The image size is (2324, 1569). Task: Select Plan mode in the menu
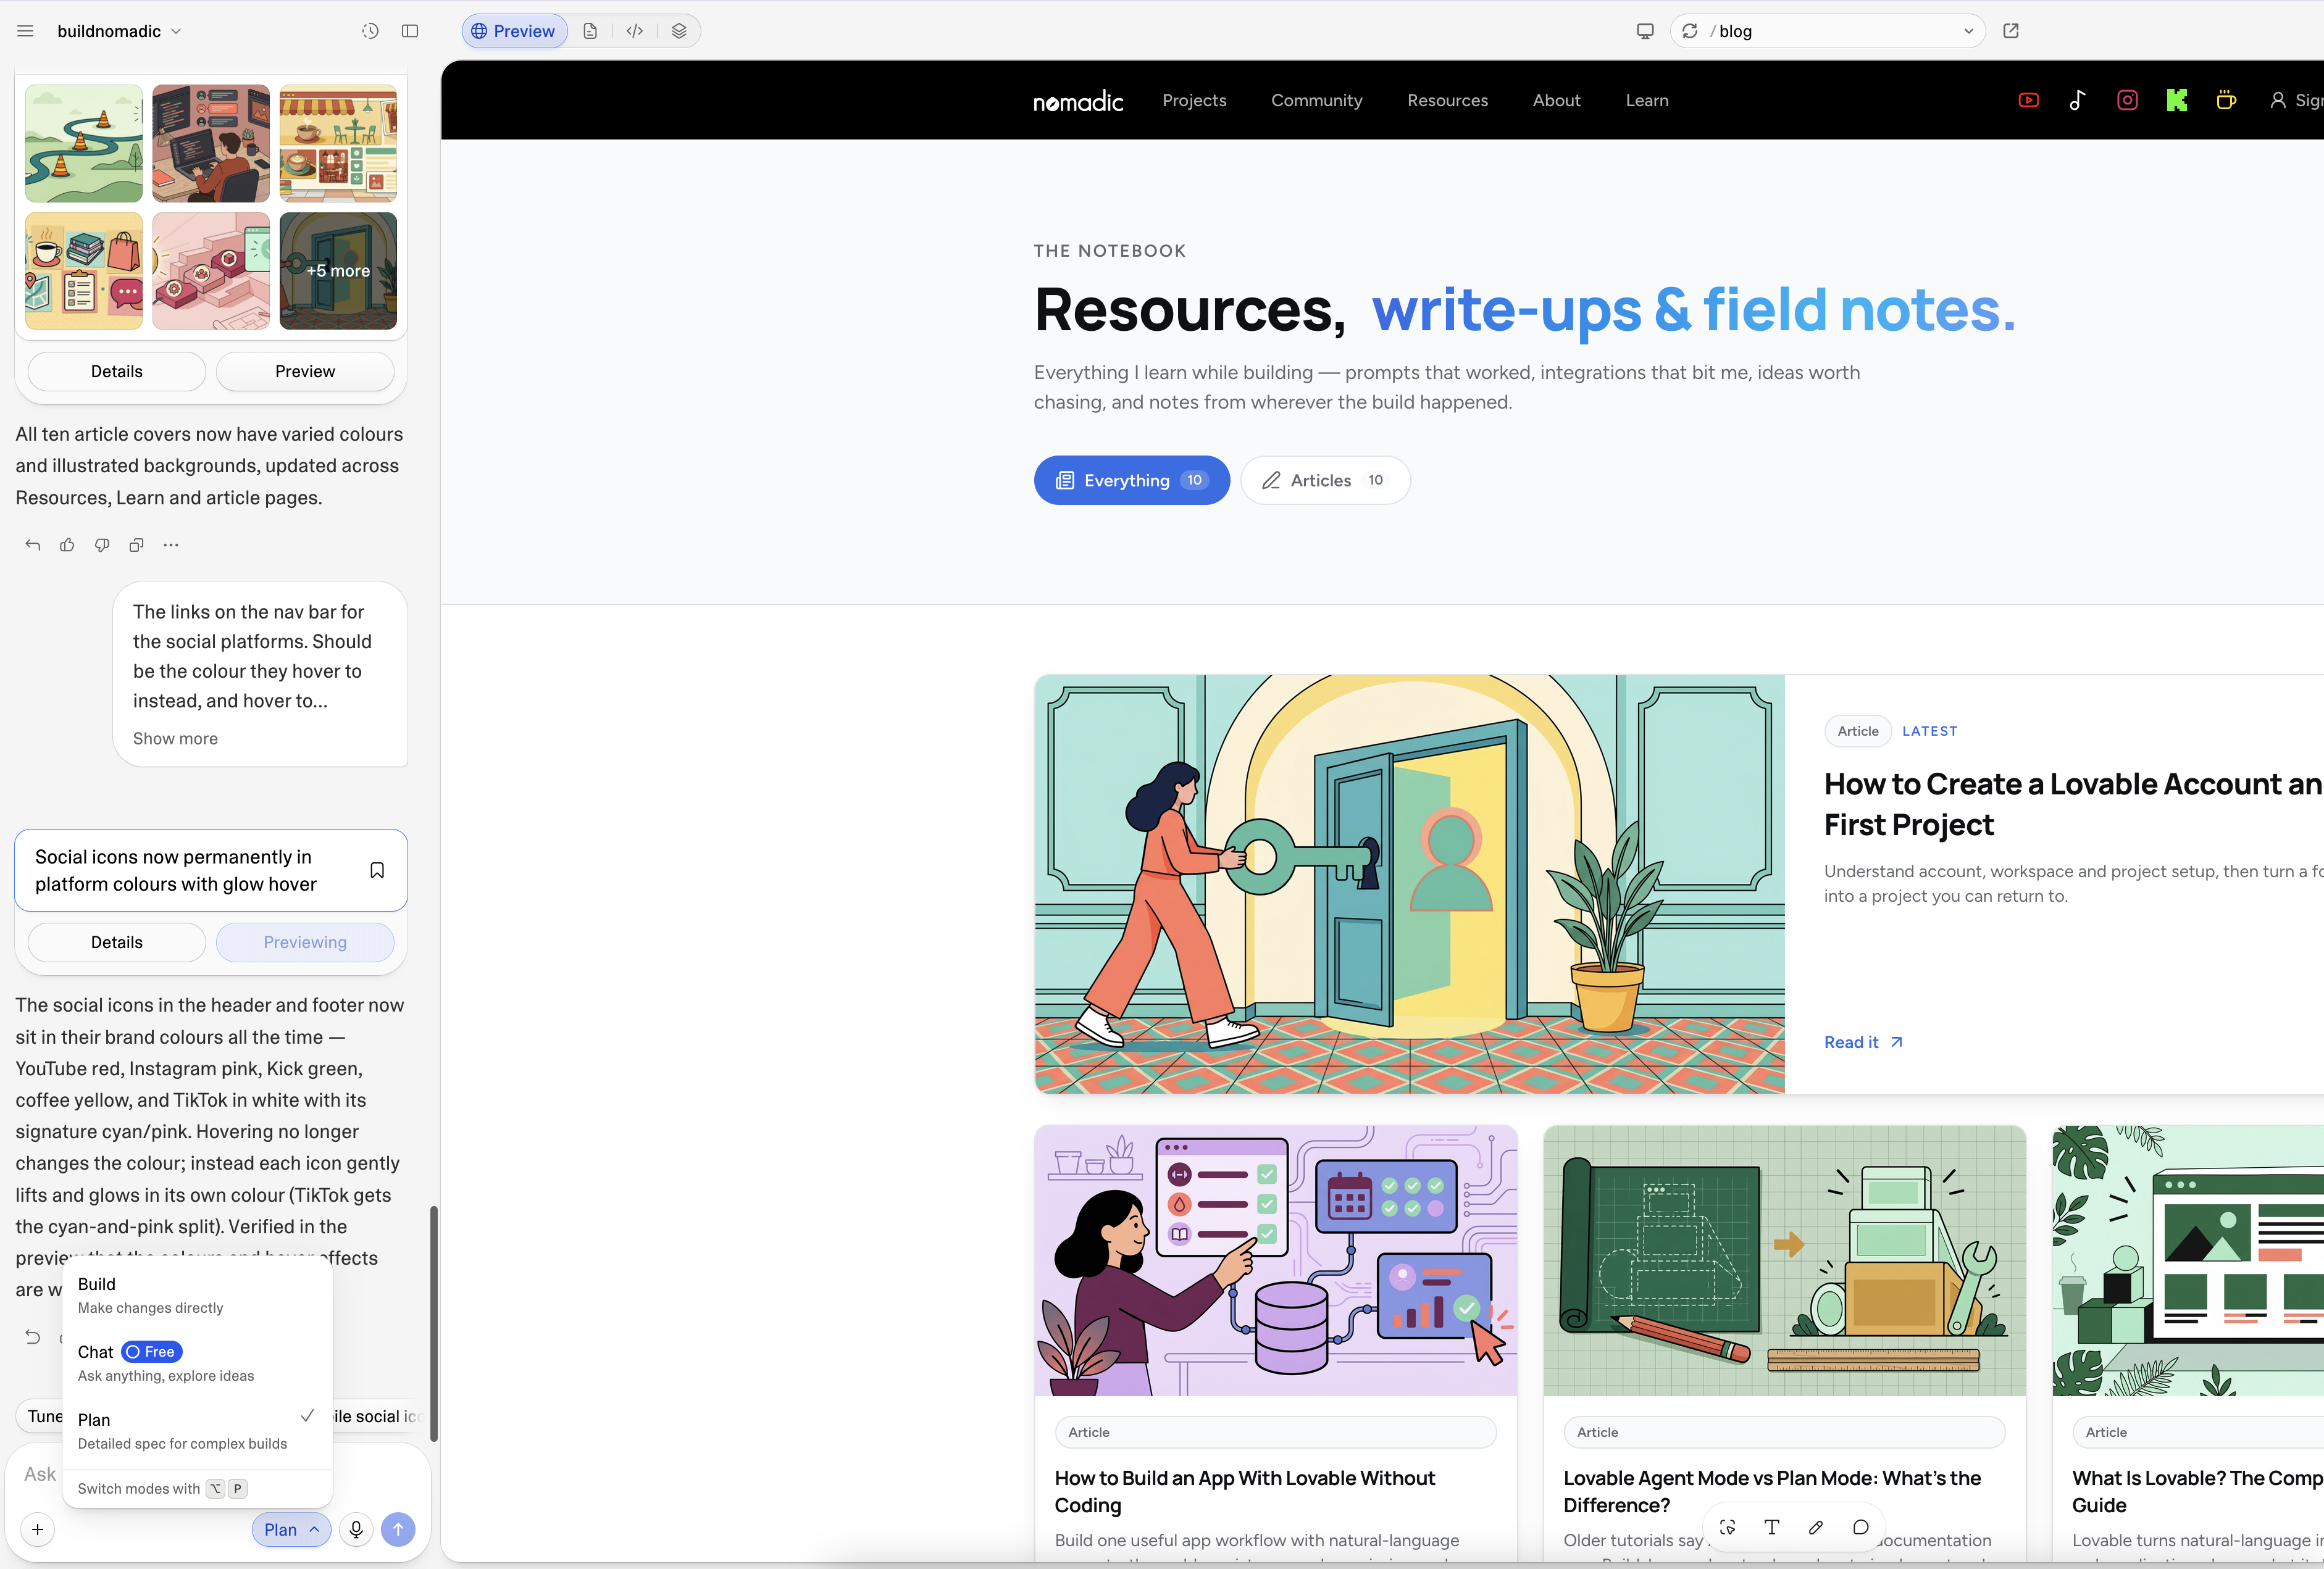(x=197, y=1431)
